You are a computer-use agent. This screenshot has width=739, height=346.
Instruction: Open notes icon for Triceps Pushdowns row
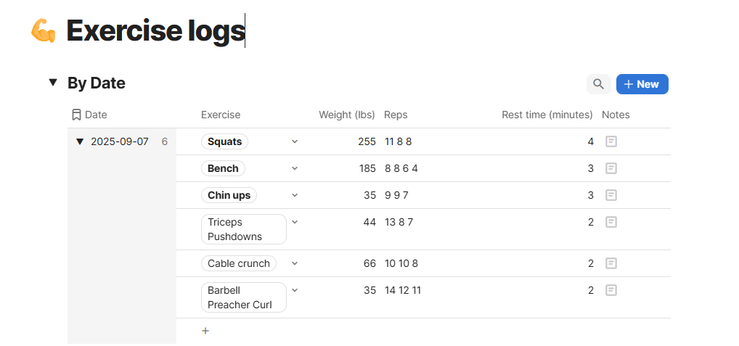(611, 222)
